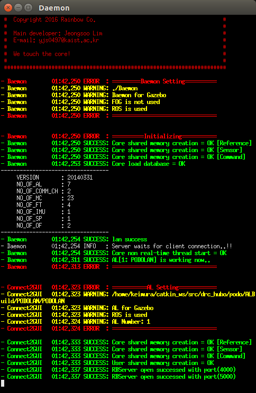Select Connect2GUI shared memory '[Command]' line
Image resolution: width=256 pixels, height=393 pixels.
click(123, 356)
